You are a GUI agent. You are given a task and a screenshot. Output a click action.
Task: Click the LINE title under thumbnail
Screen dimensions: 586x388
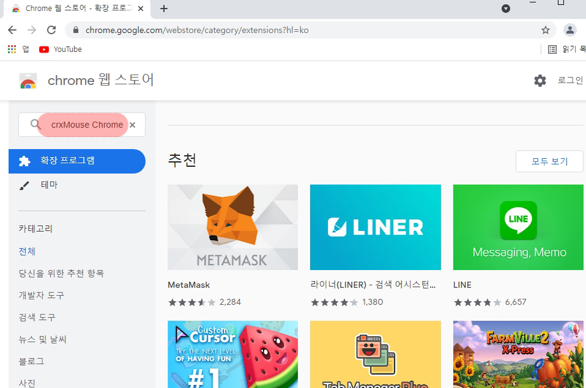pos(462,285)
